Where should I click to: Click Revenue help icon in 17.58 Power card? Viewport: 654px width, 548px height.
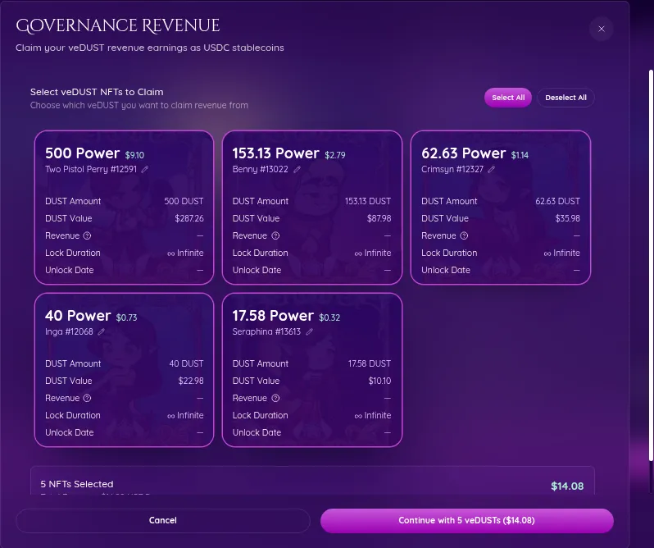click(x=274, y=398)
